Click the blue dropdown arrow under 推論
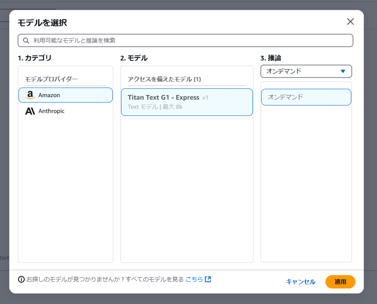 pyautogui.click(x=343, y=71)
